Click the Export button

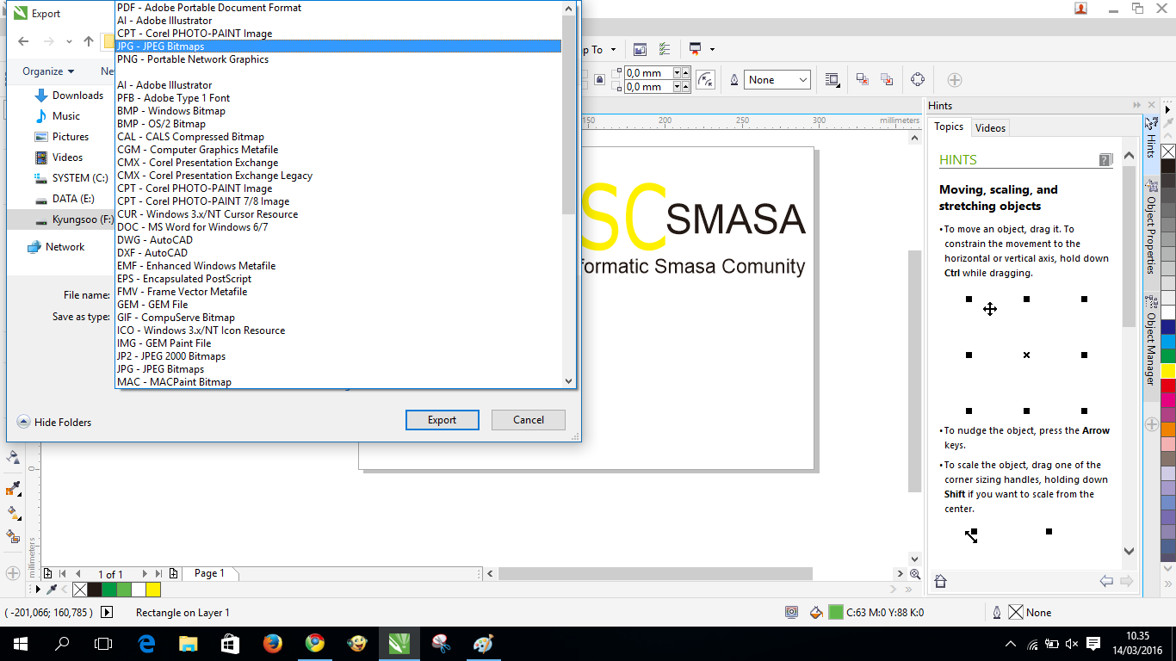coord(443,420)
